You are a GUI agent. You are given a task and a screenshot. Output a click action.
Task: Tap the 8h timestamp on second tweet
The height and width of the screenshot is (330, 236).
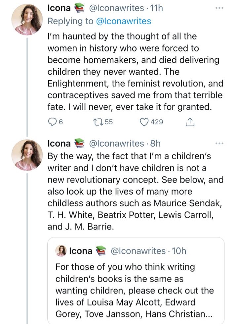pos(155,144)
